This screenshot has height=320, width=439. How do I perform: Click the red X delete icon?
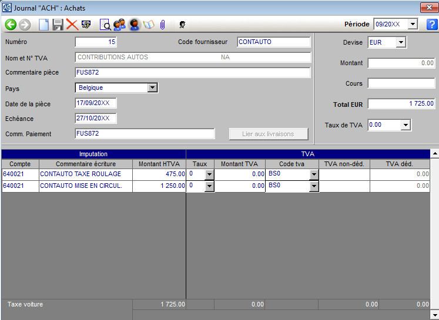pyautogui.click(x=72, y=25)
